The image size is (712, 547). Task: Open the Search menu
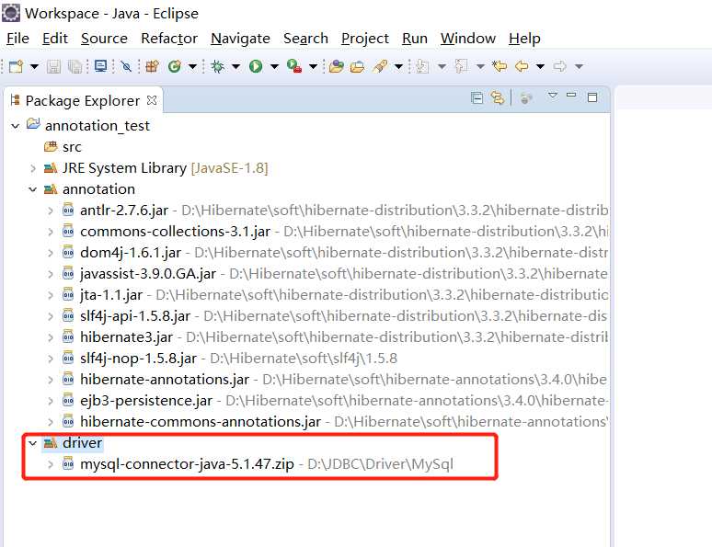pos(305,39)
